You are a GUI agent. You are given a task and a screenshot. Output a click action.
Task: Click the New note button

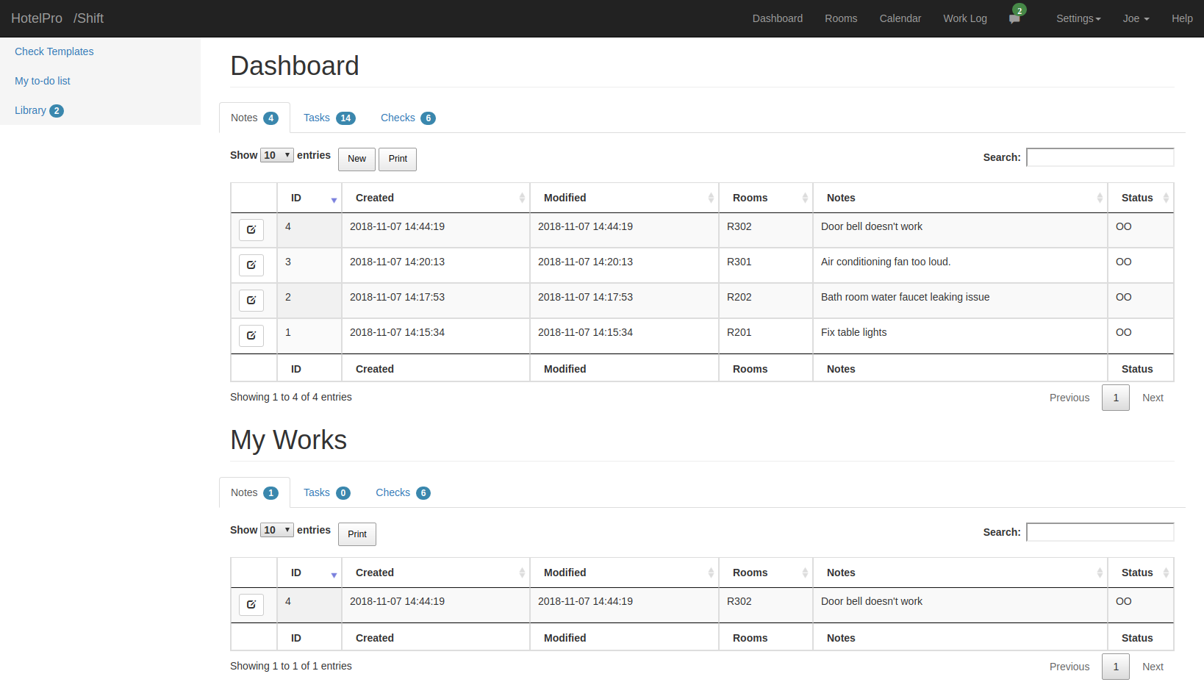coord(356,159)
